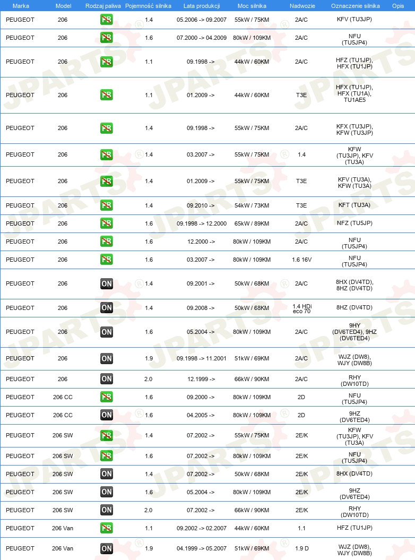Click the PB icon in the 12.2000 -> row
The height and width of the screenshot is (560, 415).
click(107, 242)
